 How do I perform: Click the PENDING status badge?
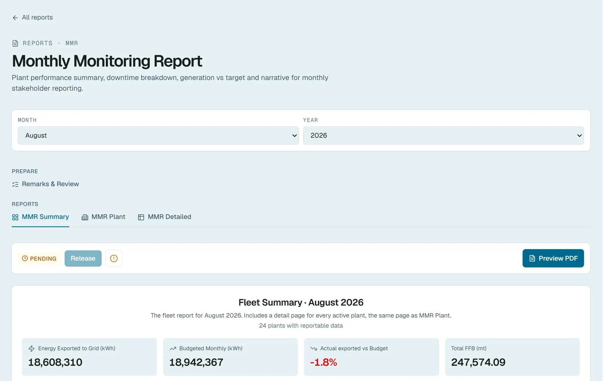[39, 259]
